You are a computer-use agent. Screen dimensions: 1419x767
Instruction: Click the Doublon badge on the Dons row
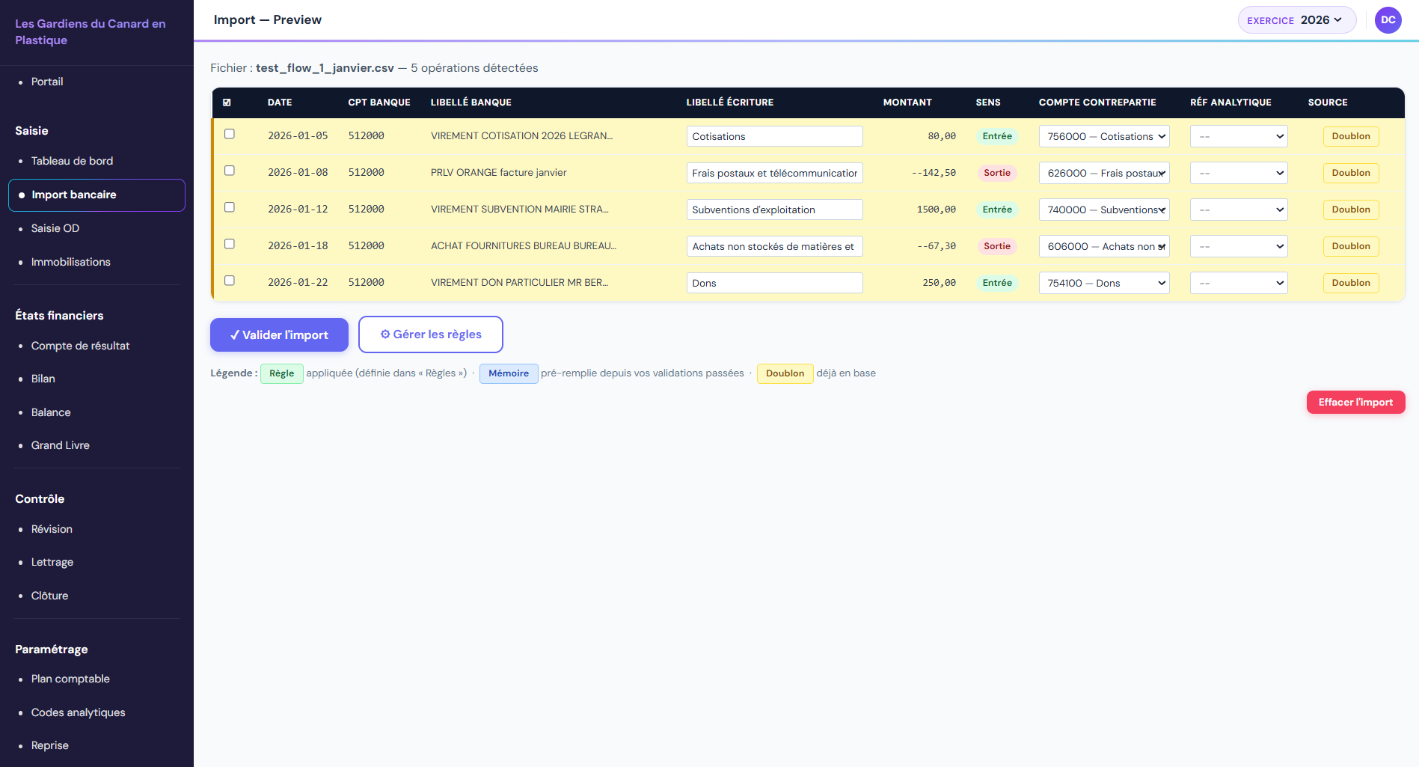tap(1350, 283)
